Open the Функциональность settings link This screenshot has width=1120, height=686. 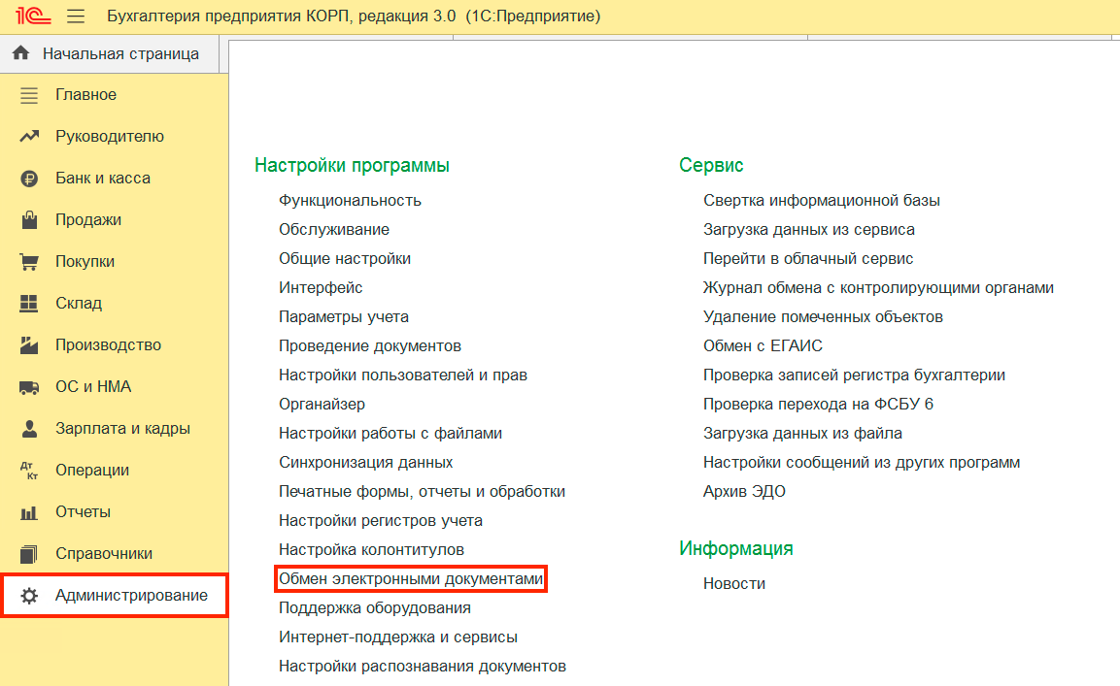350,201
